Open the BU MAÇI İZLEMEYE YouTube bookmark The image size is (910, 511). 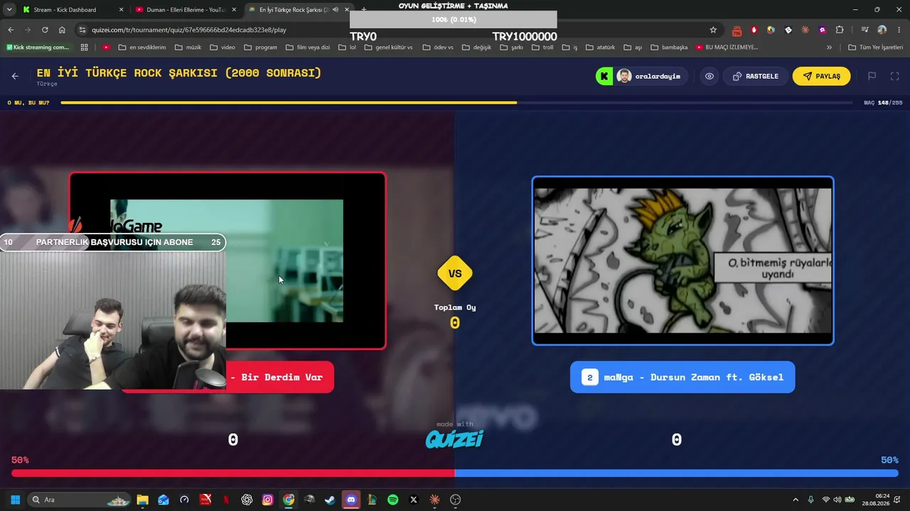pyautogui.click(x=727, y=48)
